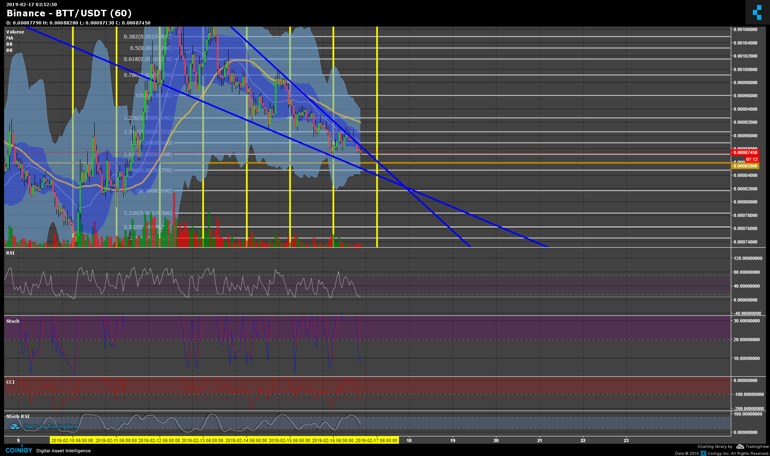This screenshot has width=770, height=456.
Task: Click the 2019-02-17 06:00:00 axis date label
Action: coord(377,440)
